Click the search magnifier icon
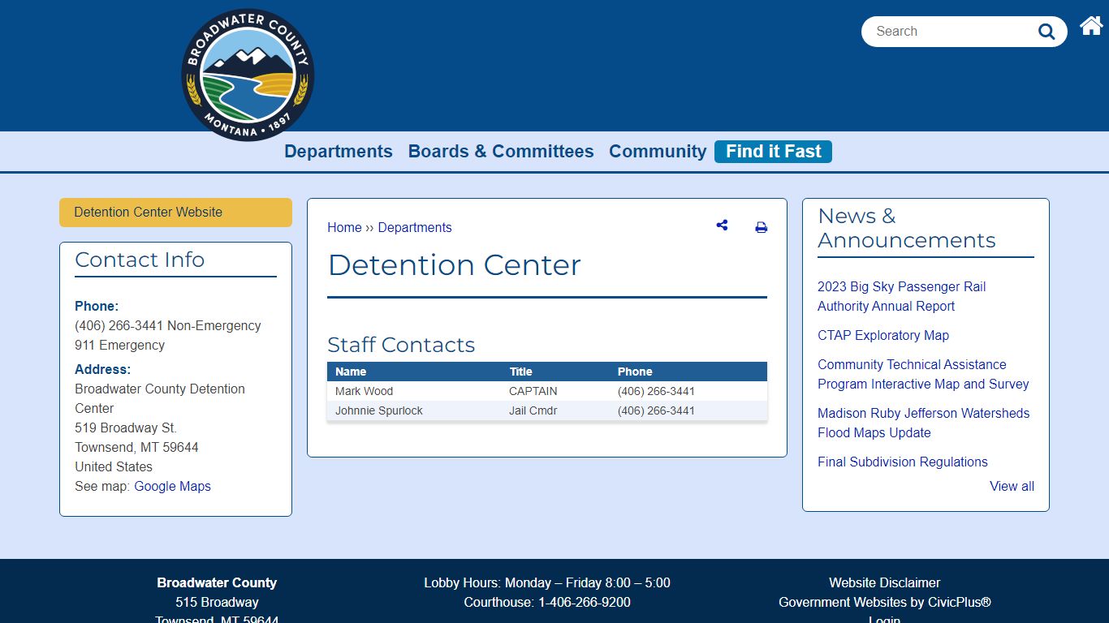This screenshot has height=623, width=1109. (1046, 32)
